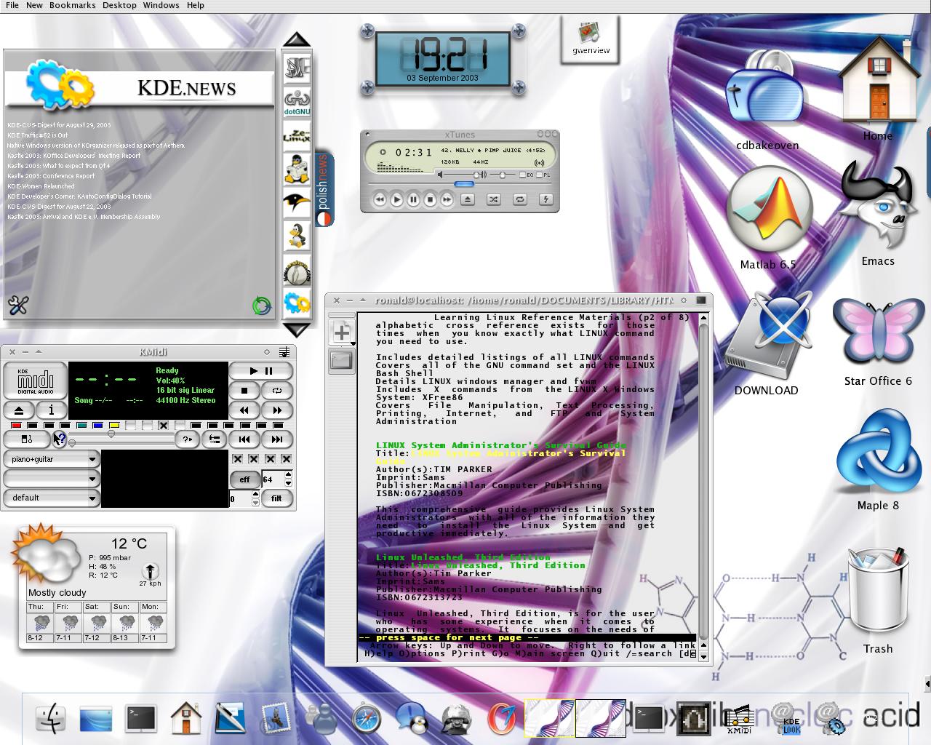Open the Desktop menu
This screenshot has width=931, height=745.
coord(119,5)
